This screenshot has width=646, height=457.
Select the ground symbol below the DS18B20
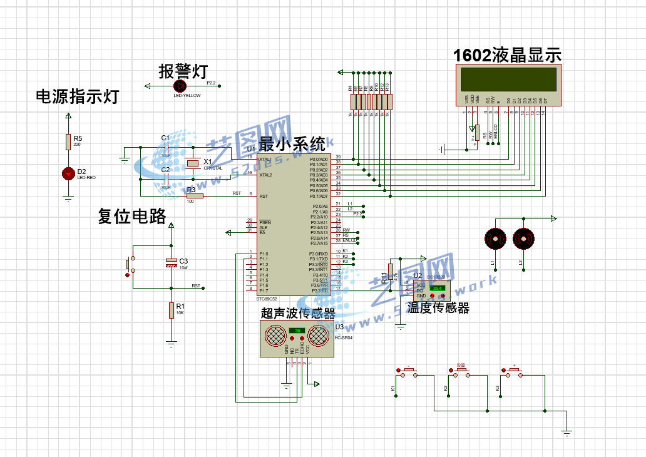(401, 327)
